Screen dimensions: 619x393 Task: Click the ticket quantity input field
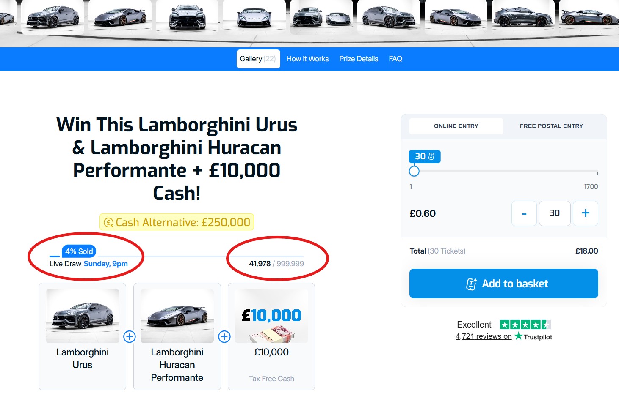555,213
